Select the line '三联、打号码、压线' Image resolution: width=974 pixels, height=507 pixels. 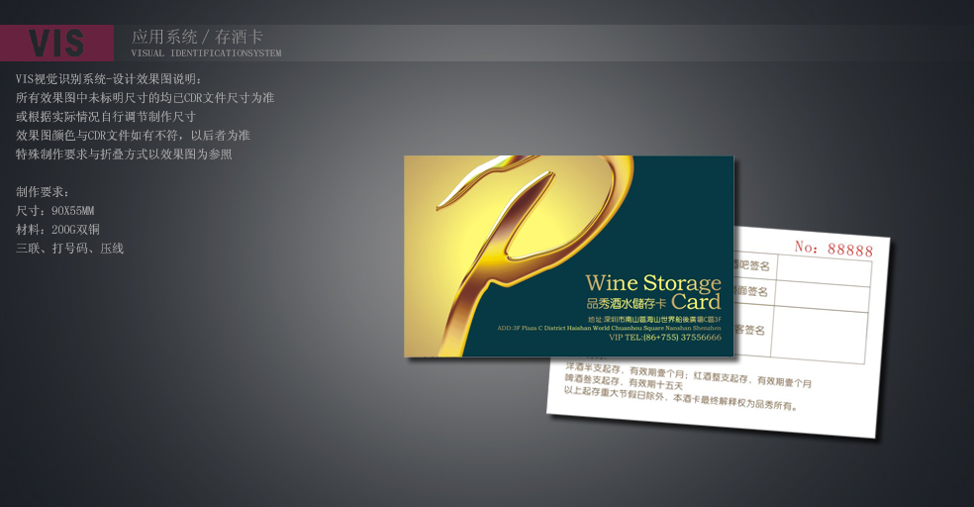69,249
